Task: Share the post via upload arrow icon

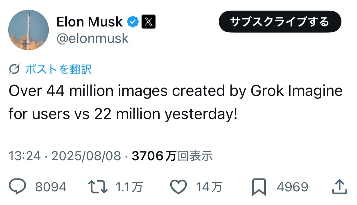Action: [x=338, y=187]
